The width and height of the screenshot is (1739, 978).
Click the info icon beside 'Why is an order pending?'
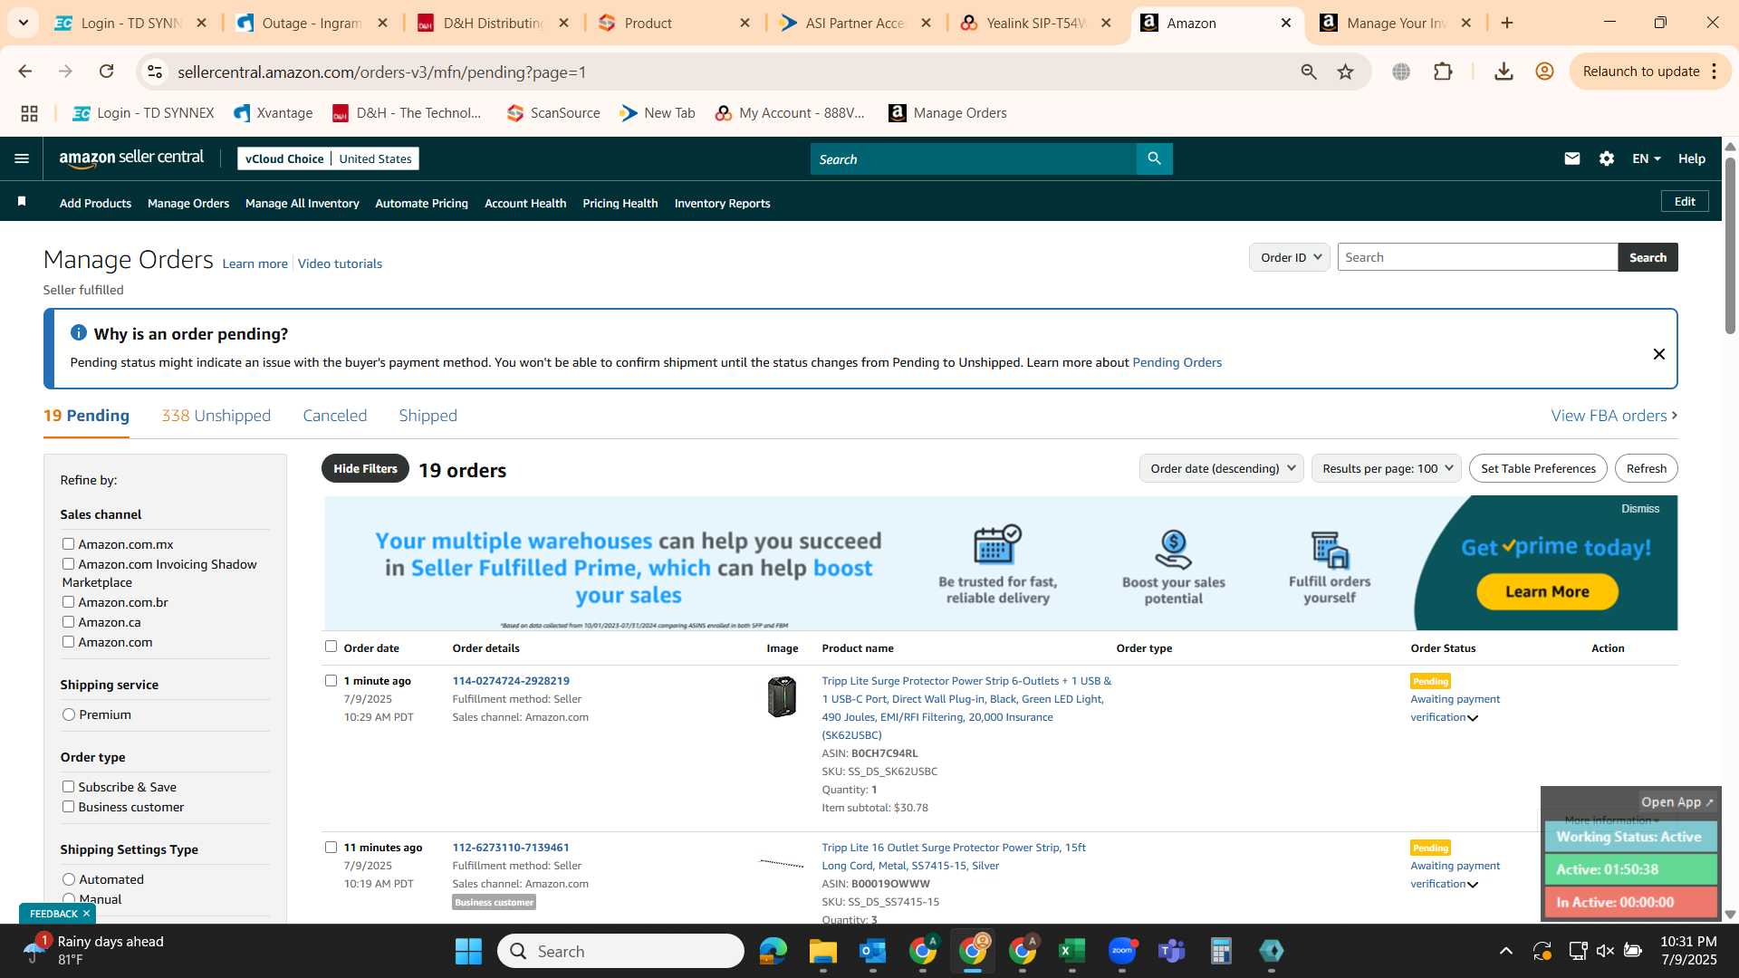pos(79,333)
